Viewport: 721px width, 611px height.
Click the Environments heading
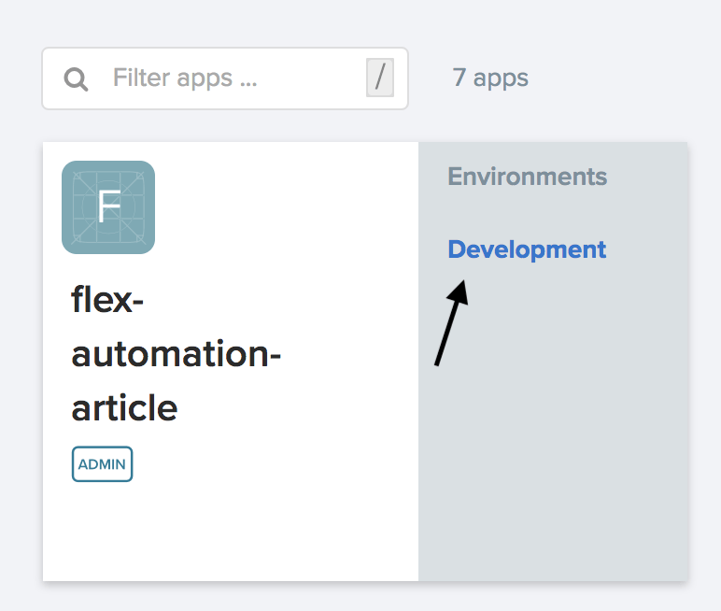click(x=527, y=177)
